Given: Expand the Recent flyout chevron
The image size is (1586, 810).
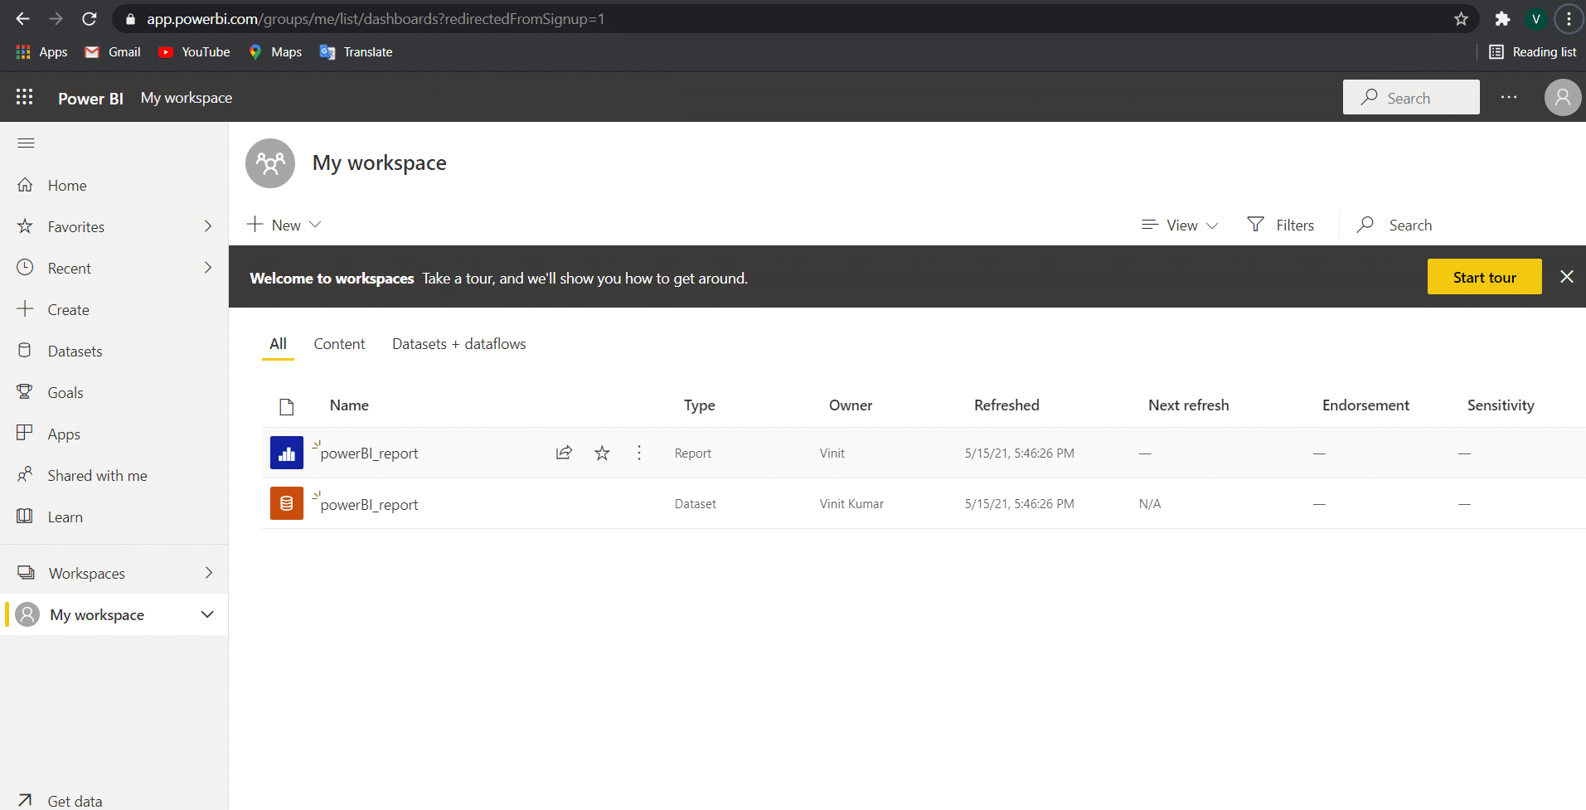Looking at the screenshot, I should [208, 268].
